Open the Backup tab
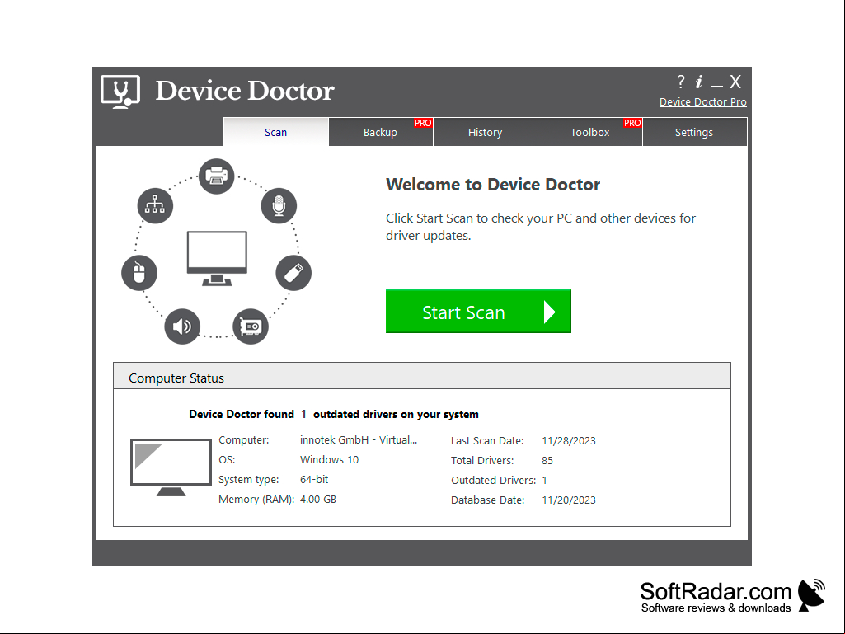The image size is (845, 634). [381, 132]
